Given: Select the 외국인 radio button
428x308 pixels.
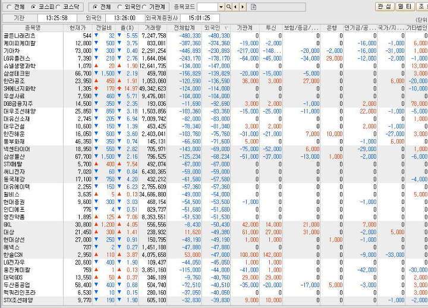Looking at the screenshot, I should click(119, 7).
